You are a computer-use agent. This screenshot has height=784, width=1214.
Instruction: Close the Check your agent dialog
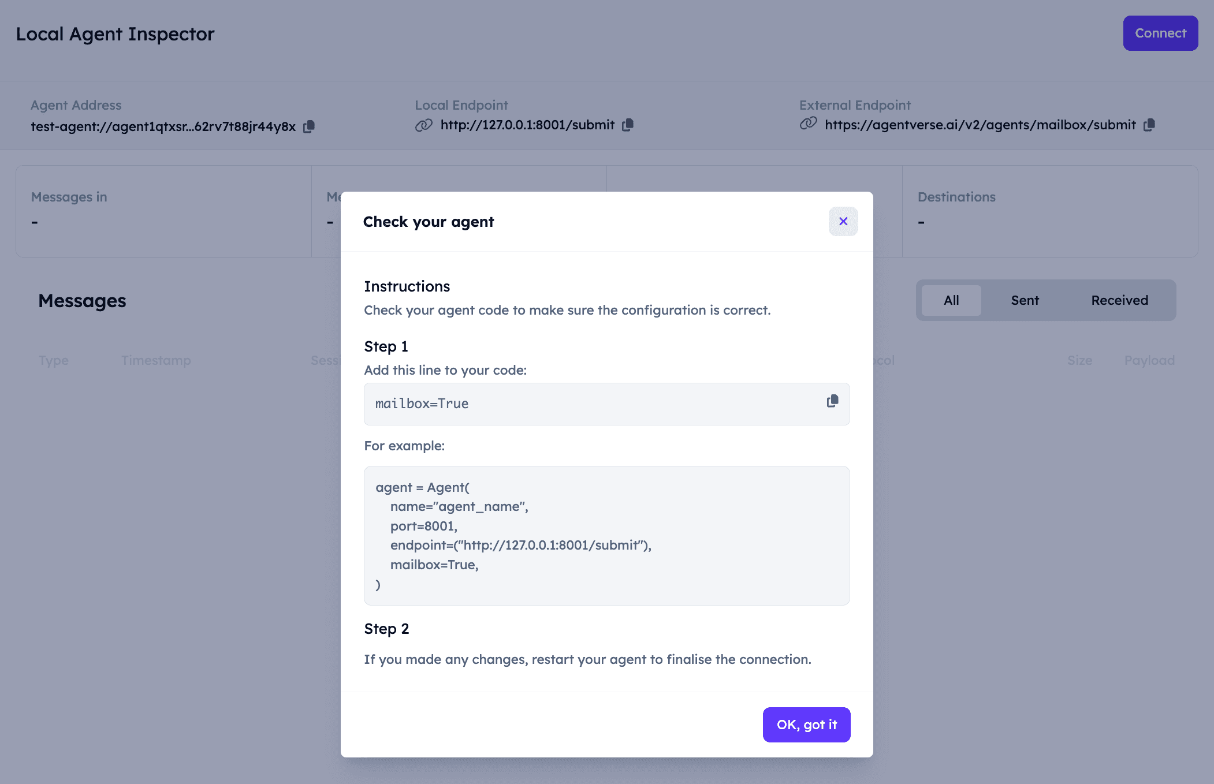(843, 222)
